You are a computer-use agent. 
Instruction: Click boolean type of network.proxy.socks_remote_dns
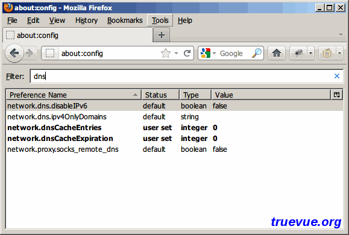pyautogui.click(x=193, y=149)
